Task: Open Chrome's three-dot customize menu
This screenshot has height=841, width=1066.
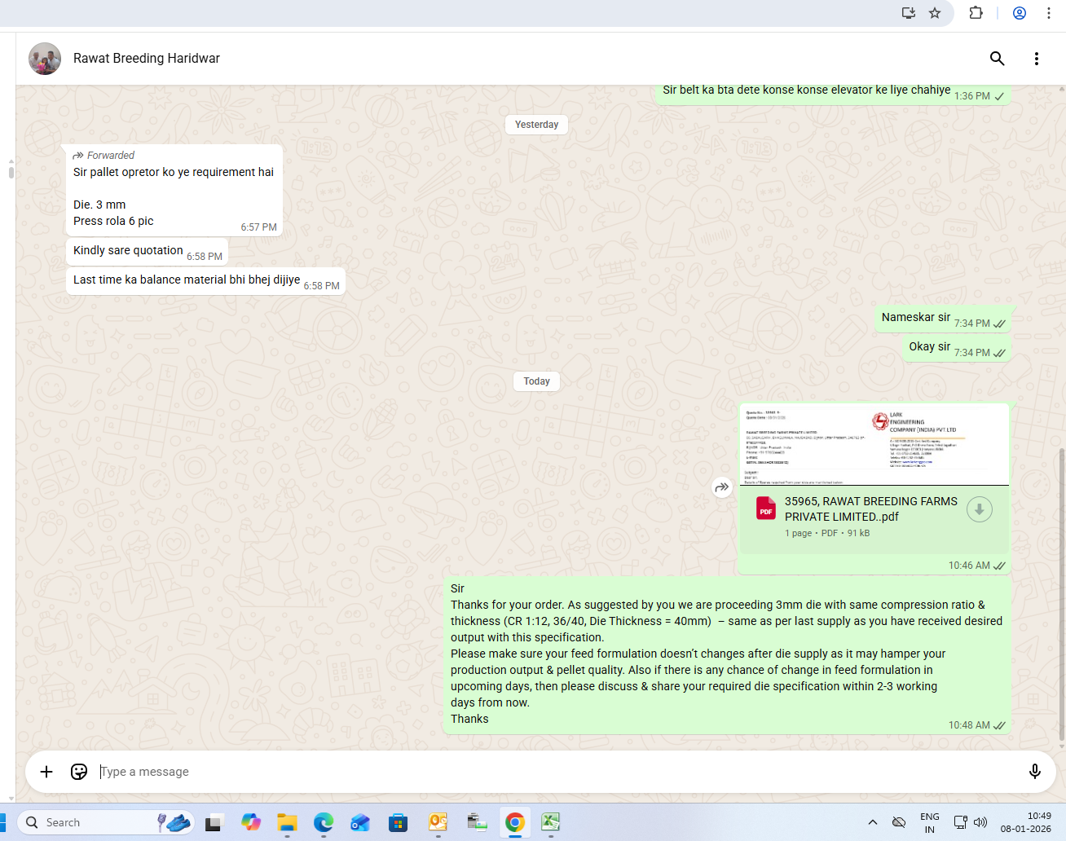Action: click(x=1049, y=13)
